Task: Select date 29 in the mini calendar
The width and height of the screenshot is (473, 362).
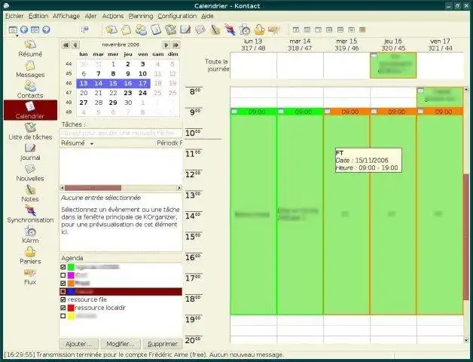Action: pos(113,103)
